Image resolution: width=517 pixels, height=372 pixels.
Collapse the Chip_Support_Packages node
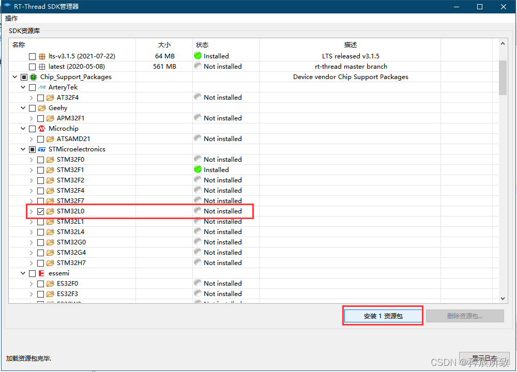[x=14, y=77]
